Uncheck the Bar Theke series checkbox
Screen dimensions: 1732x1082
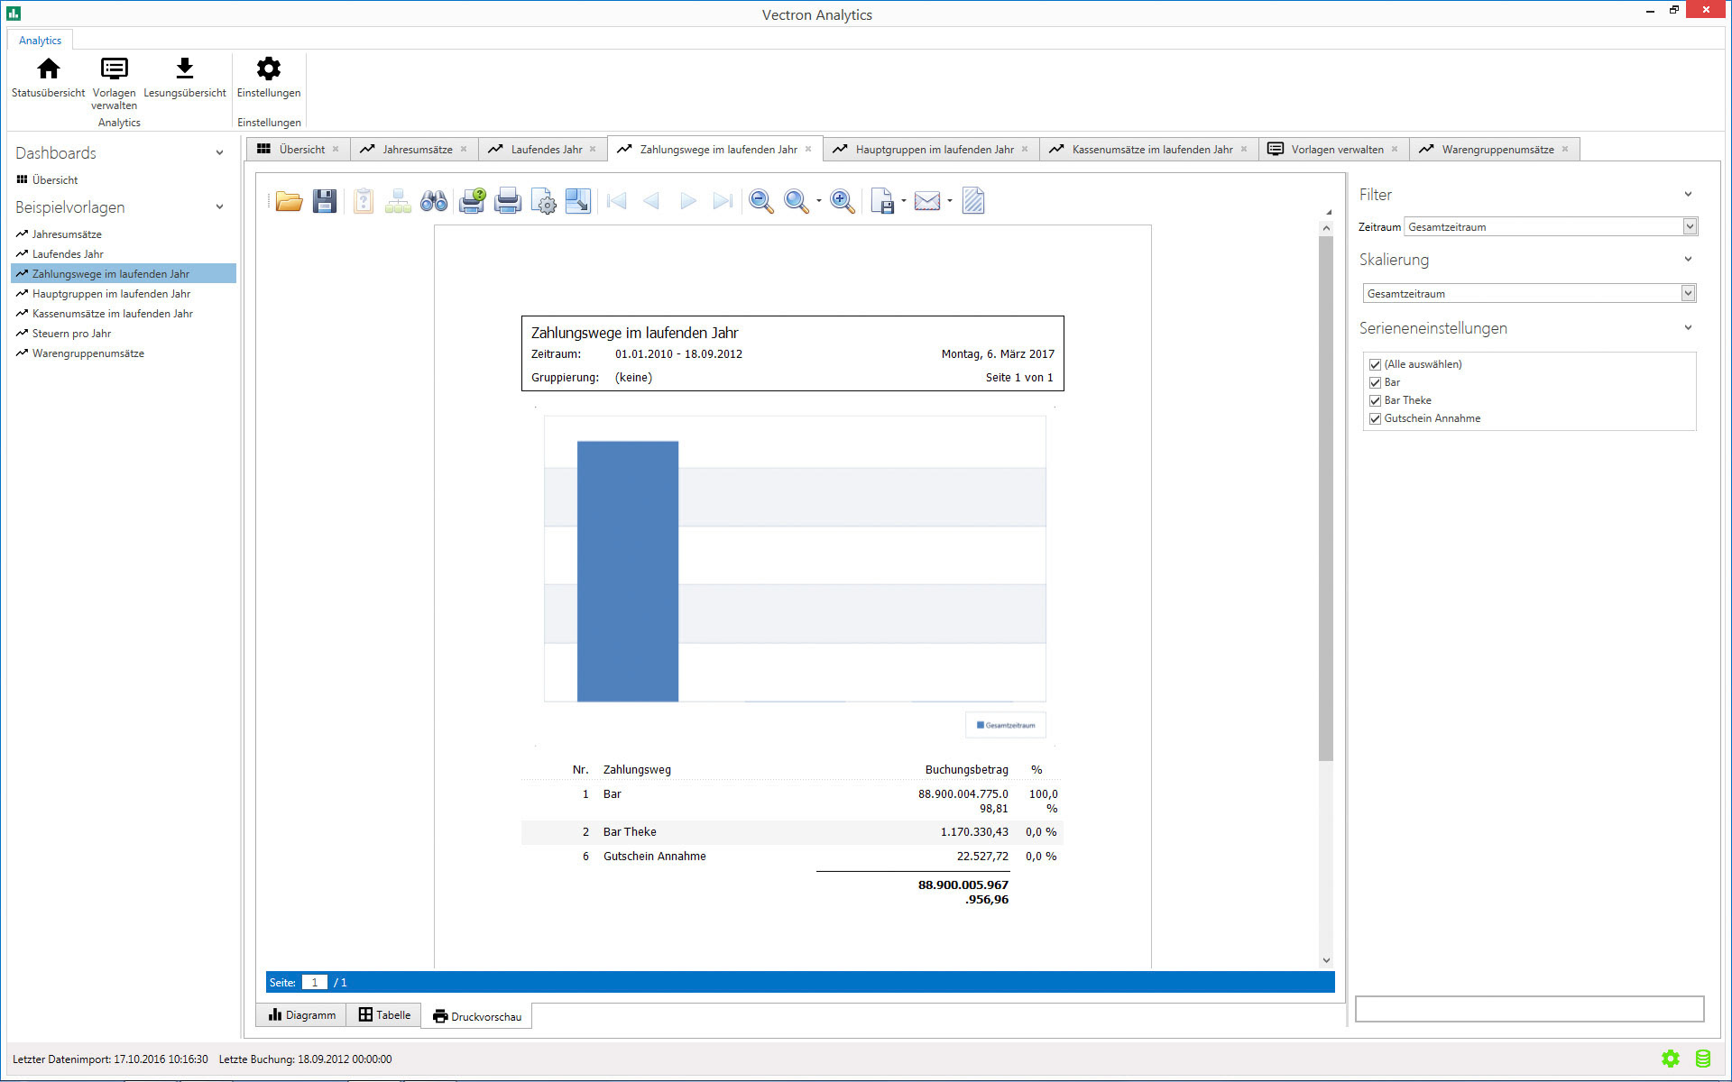(1375, 400)
